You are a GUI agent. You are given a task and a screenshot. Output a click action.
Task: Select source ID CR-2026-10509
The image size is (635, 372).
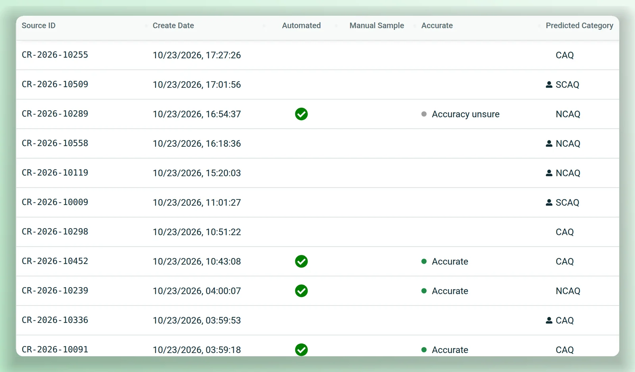click(x=55, y=84)
